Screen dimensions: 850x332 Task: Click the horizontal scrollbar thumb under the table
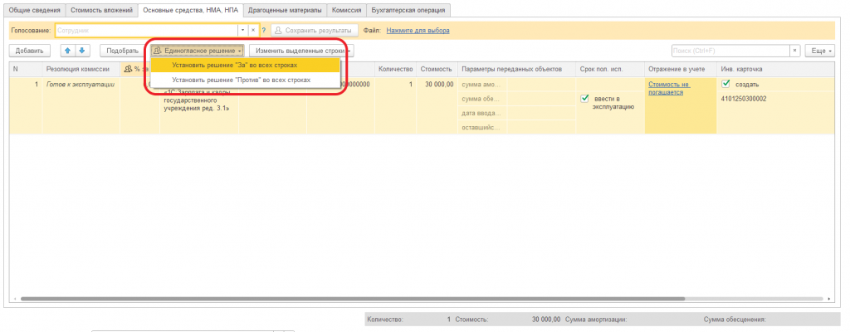click(353, 299)
